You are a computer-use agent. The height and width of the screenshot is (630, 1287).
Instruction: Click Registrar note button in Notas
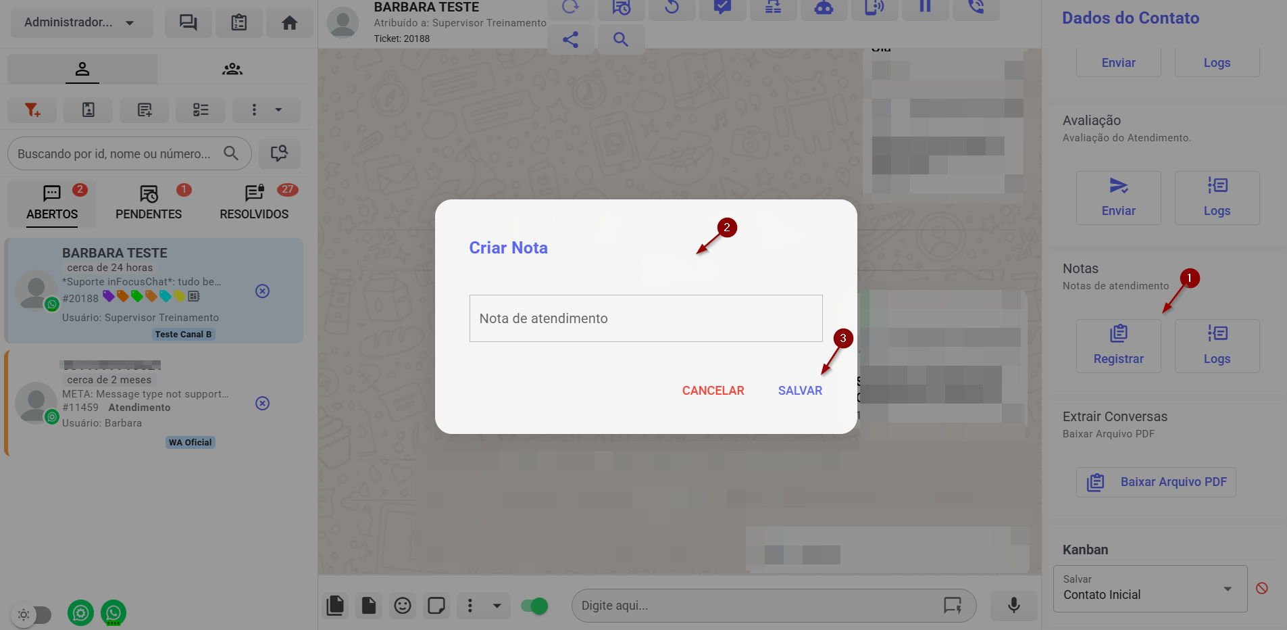1118,346
